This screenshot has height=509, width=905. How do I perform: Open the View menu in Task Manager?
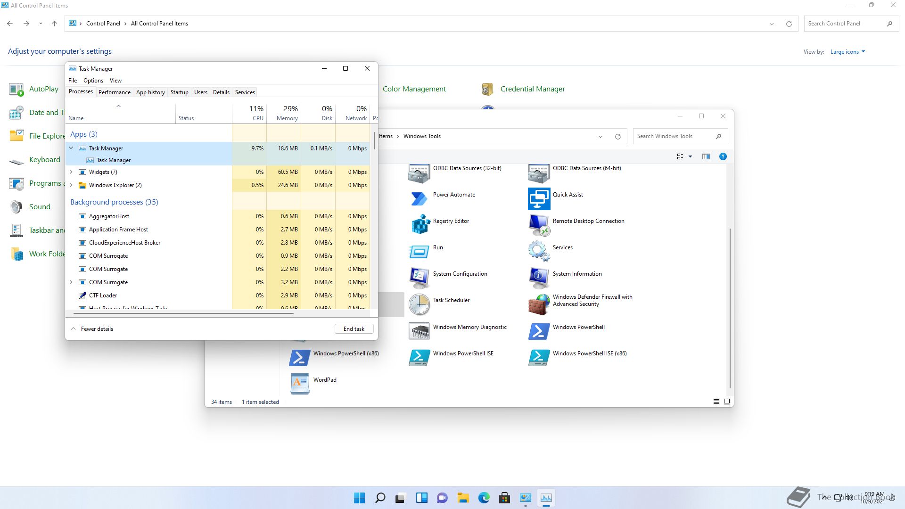(115, 81)
